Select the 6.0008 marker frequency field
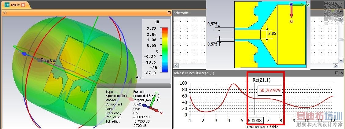Viewport: 345px width, 129px height. click(x=255, y=120)
